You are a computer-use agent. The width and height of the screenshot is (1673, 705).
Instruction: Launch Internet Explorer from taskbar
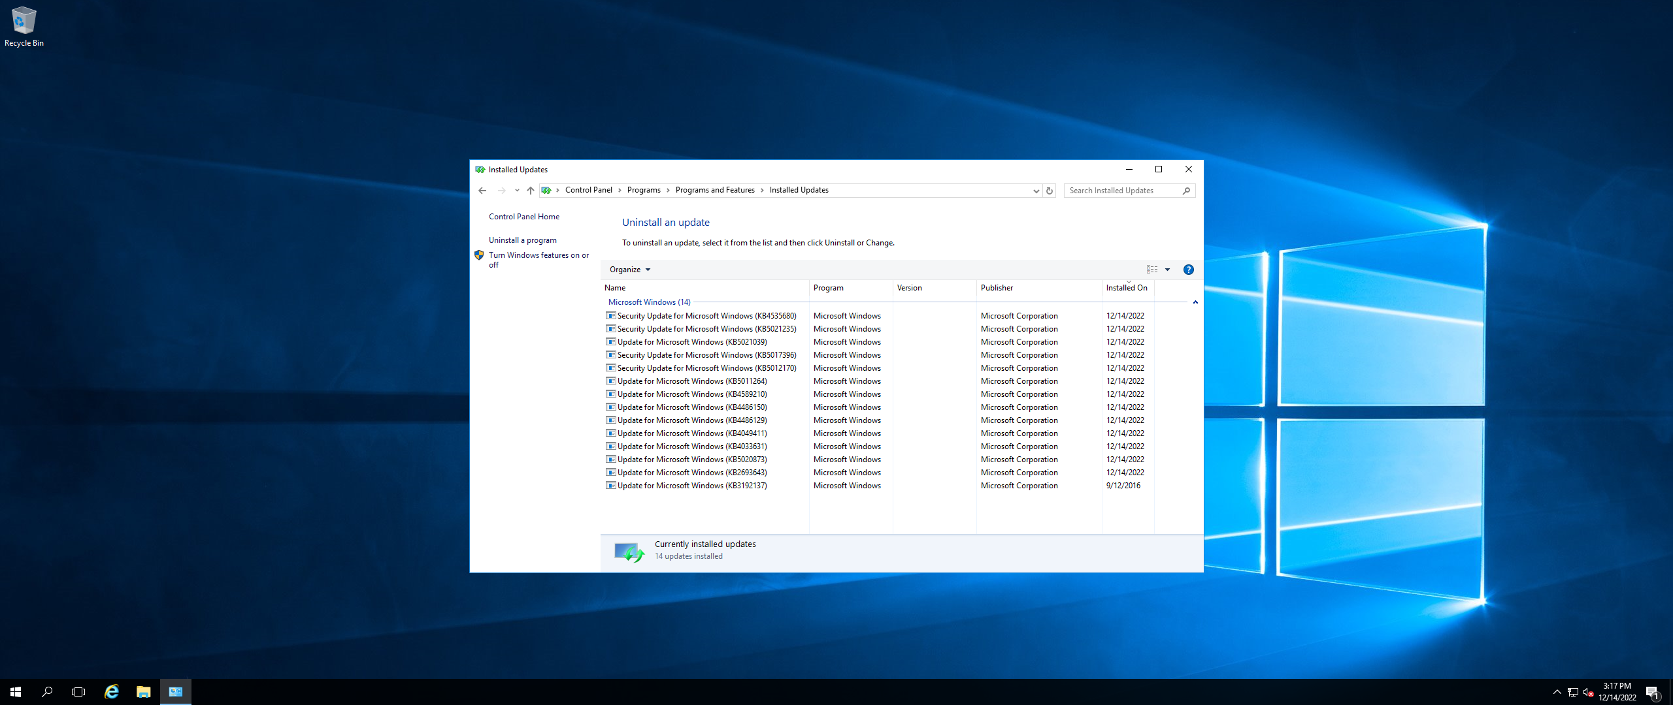click(112, 692)
